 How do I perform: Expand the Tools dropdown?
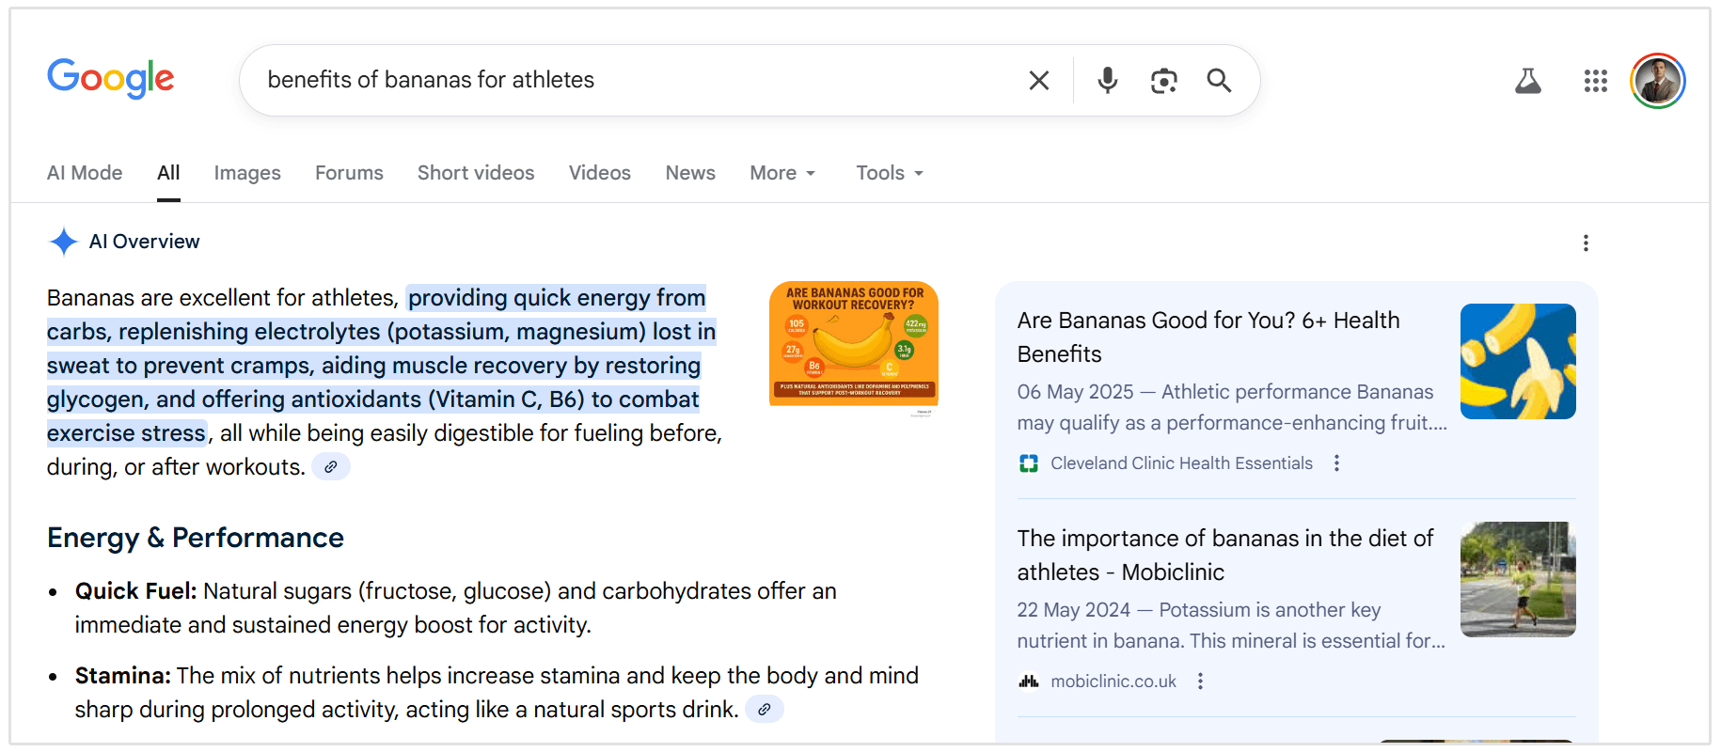pos(889,173)
